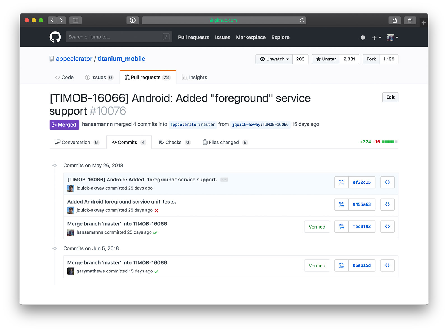The width and height of the screenshot is (448, 331).
Task: Click the 1Password extension icon
Action: coord(133,20)
